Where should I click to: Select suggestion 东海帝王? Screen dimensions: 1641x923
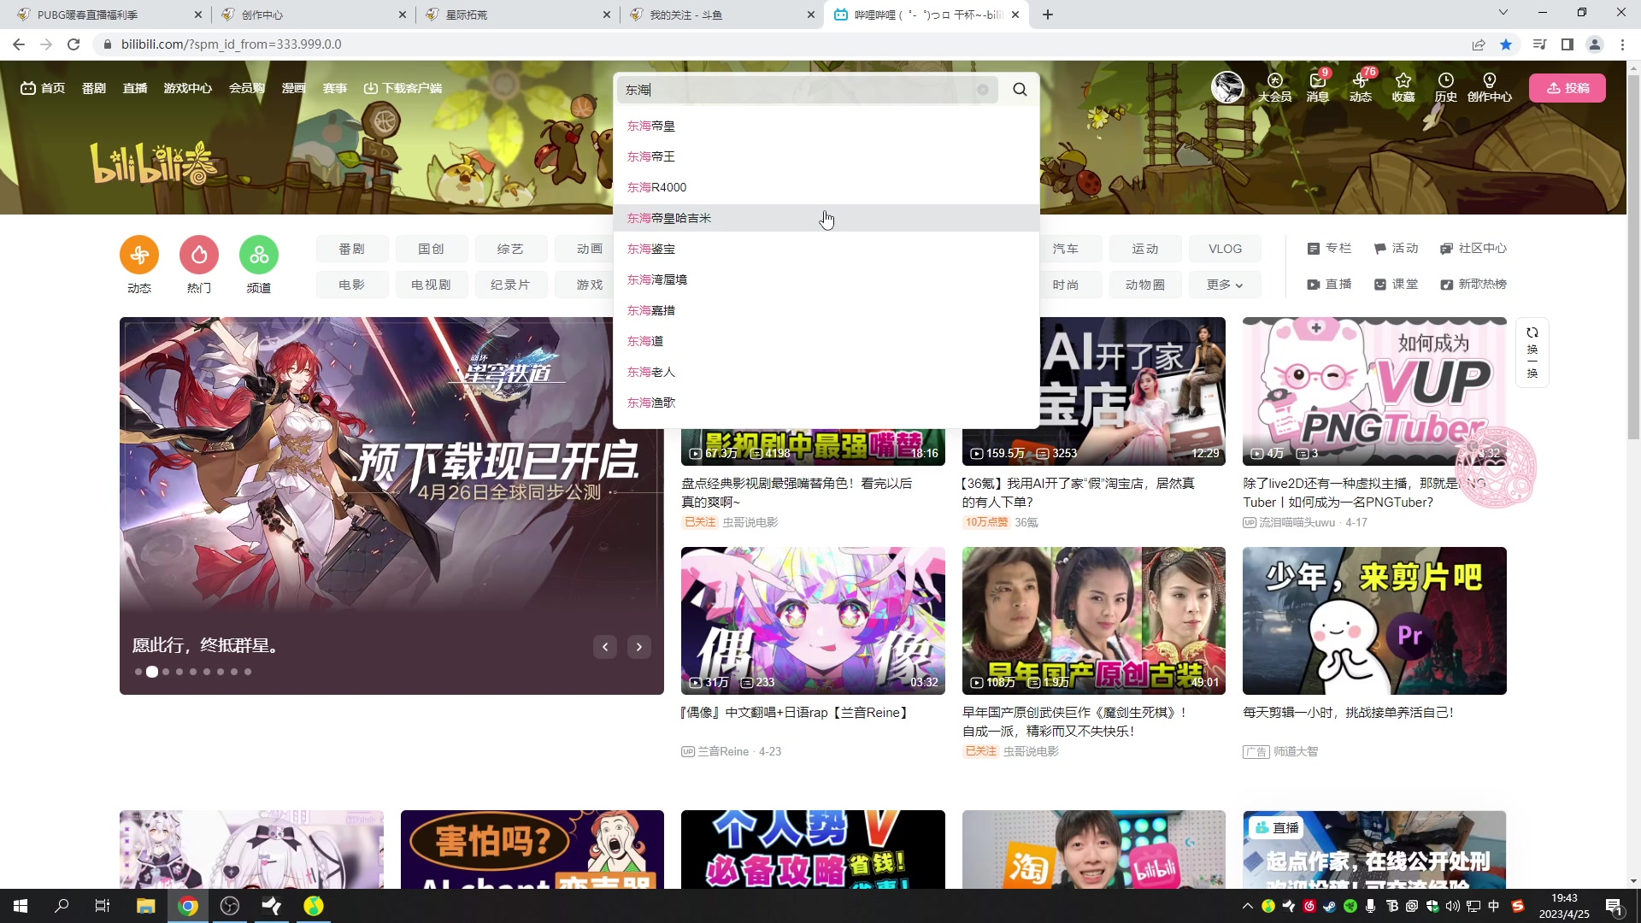(x=826, y=156)
